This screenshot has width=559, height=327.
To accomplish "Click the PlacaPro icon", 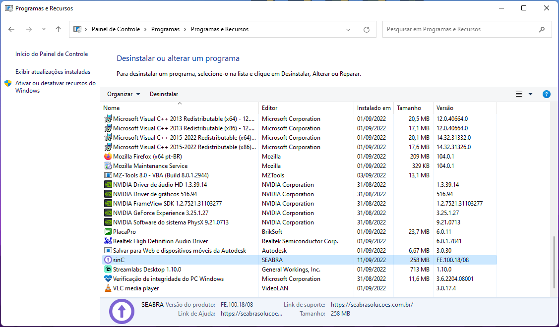I will 108,232.
